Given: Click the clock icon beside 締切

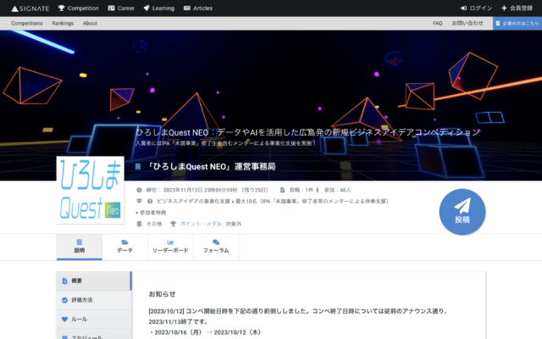Looking at the screenshot, I should (x=139, y=190).
